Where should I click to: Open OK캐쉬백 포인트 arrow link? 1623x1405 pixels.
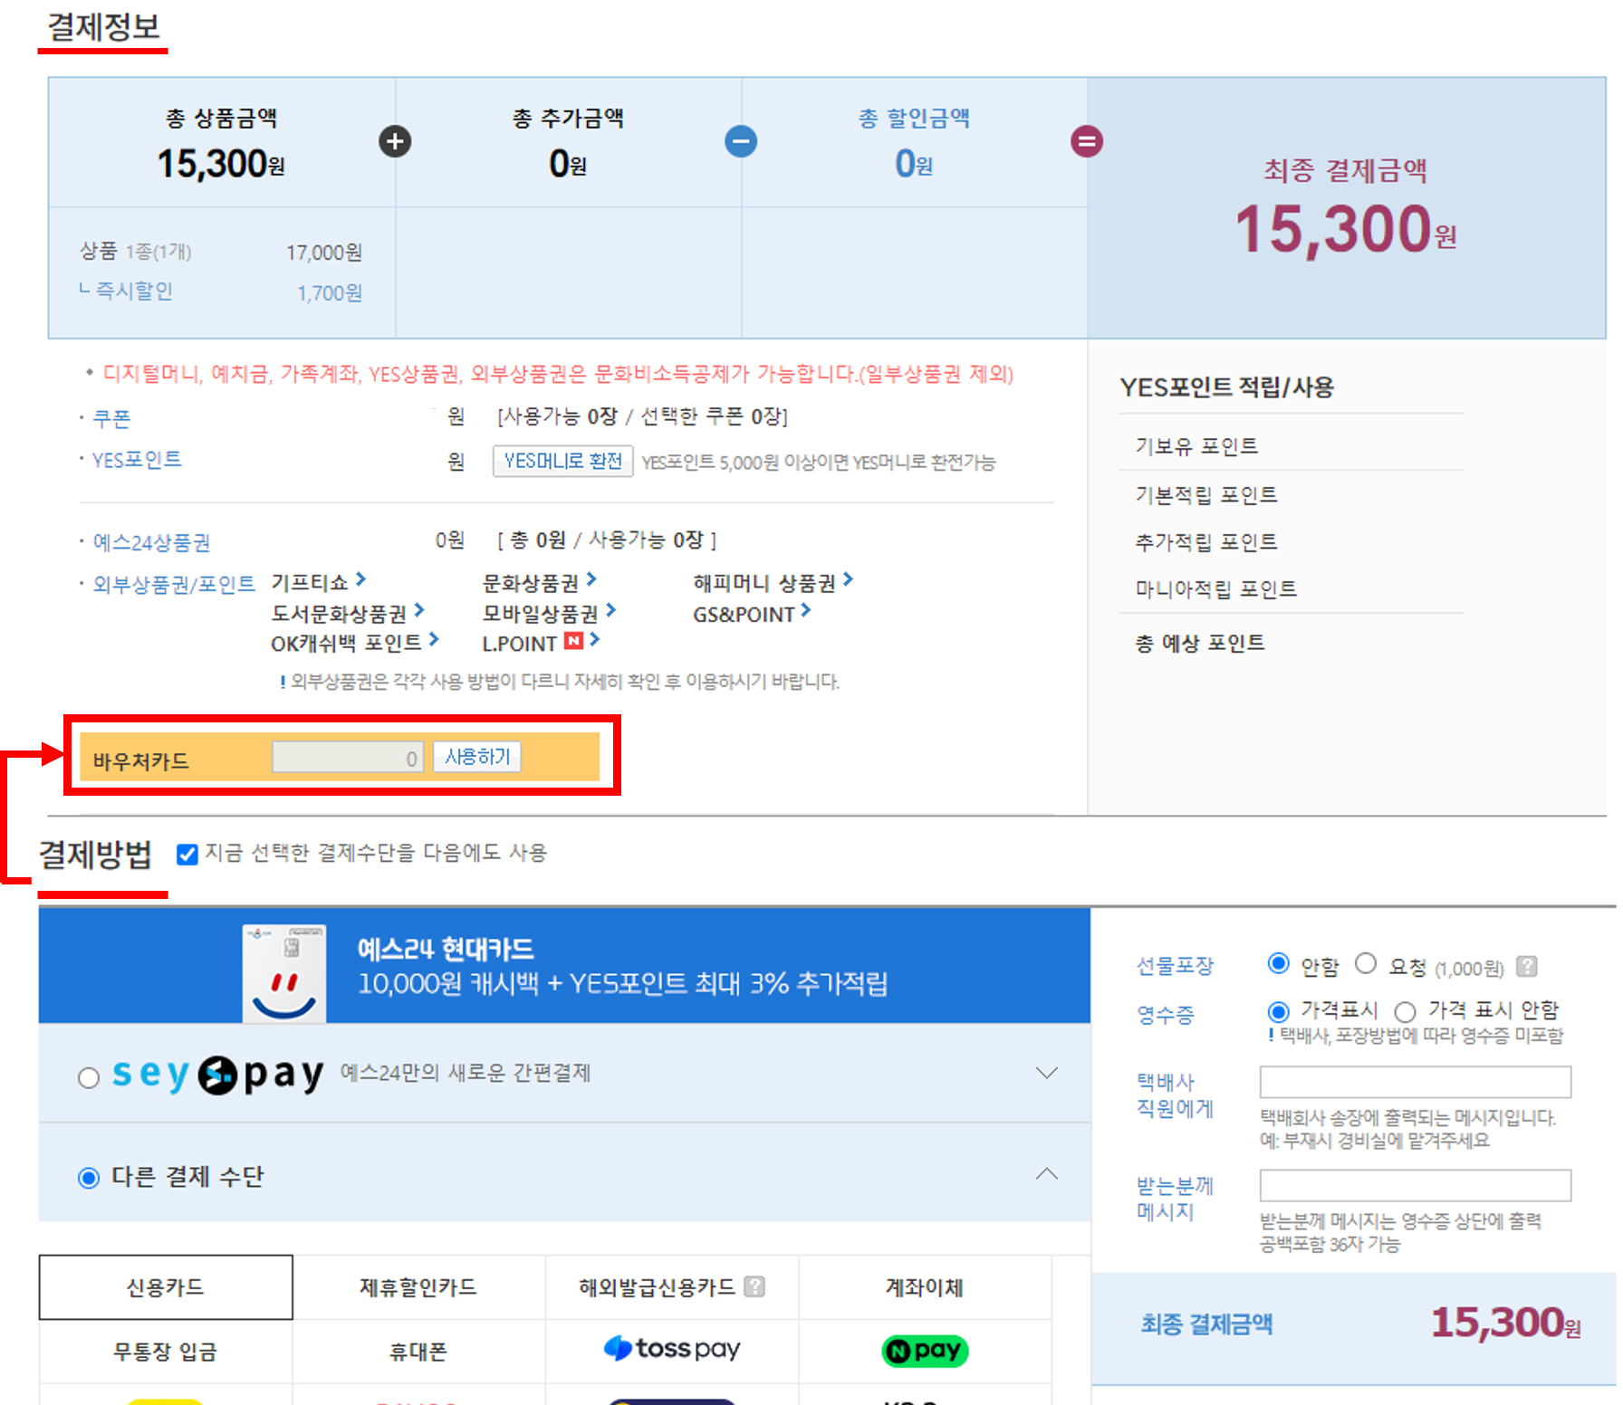point(434,640)
